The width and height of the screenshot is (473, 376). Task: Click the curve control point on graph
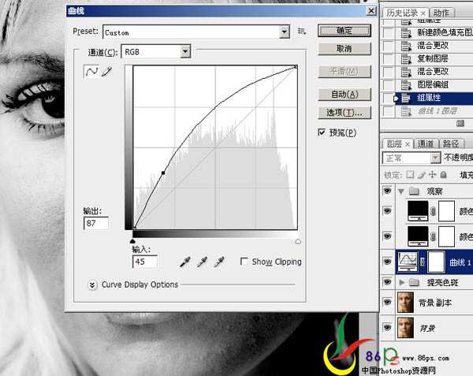pyautogui.click(x=163, y=173)
